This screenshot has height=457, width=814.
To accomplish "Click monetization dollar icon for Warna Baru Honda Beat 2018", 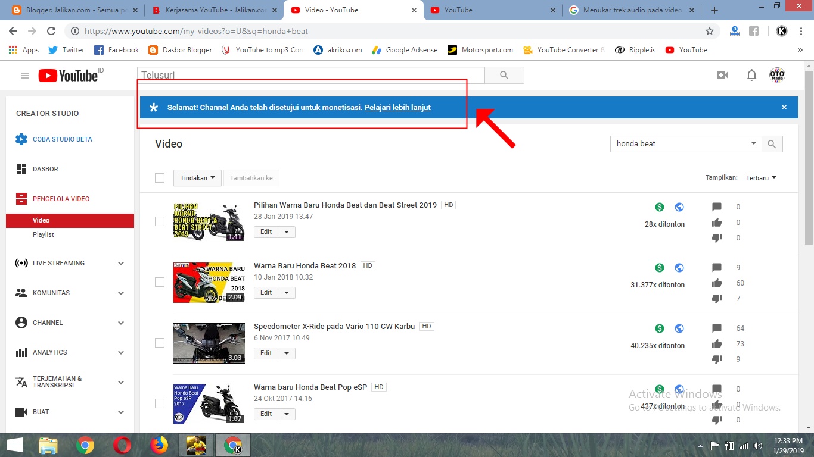I will [660, 268].
